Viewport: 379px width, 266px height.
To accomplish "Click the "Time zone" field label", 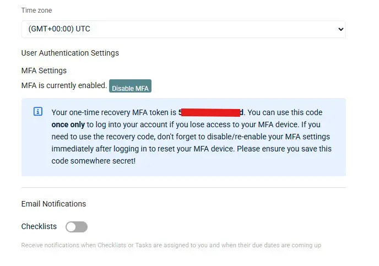I will pyautogui.click(x=37, y=10).
